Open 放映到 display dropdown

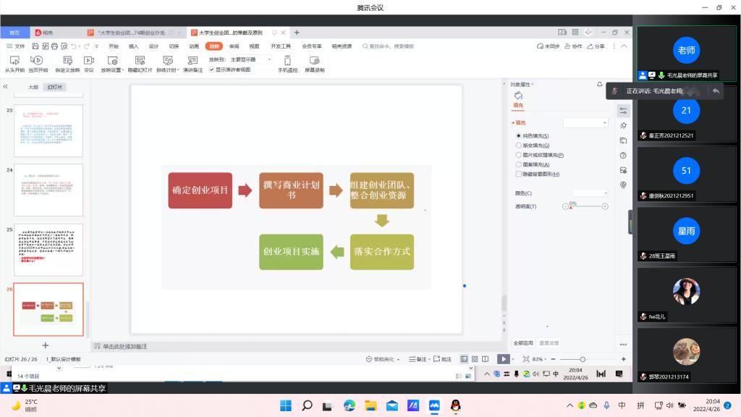(x=250, y=59)
